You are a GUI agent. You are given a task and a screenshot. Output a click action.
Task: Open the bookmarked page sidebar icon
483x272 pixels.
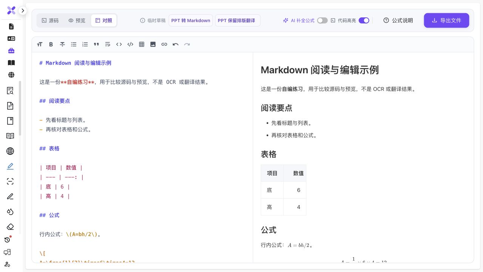click(x=10, y=121)
